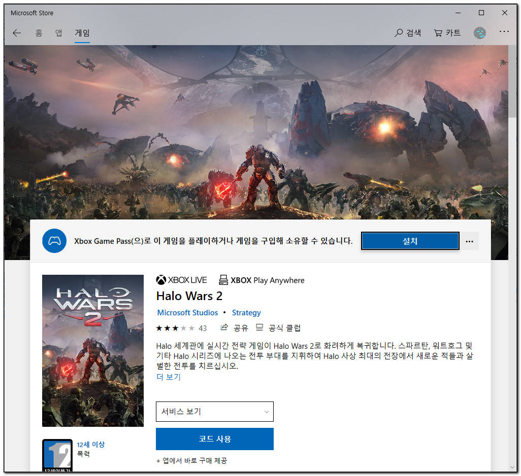Click '+ 앱에서 바로 구매 제공' text
This screenshot has width=521, height=476.
[191, 460]
